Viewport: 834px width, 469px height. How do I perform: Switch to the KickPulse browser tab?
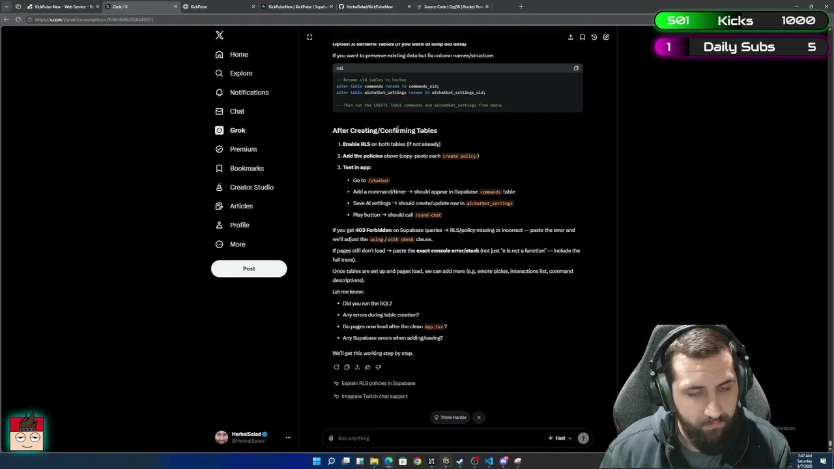click(218, 7)
